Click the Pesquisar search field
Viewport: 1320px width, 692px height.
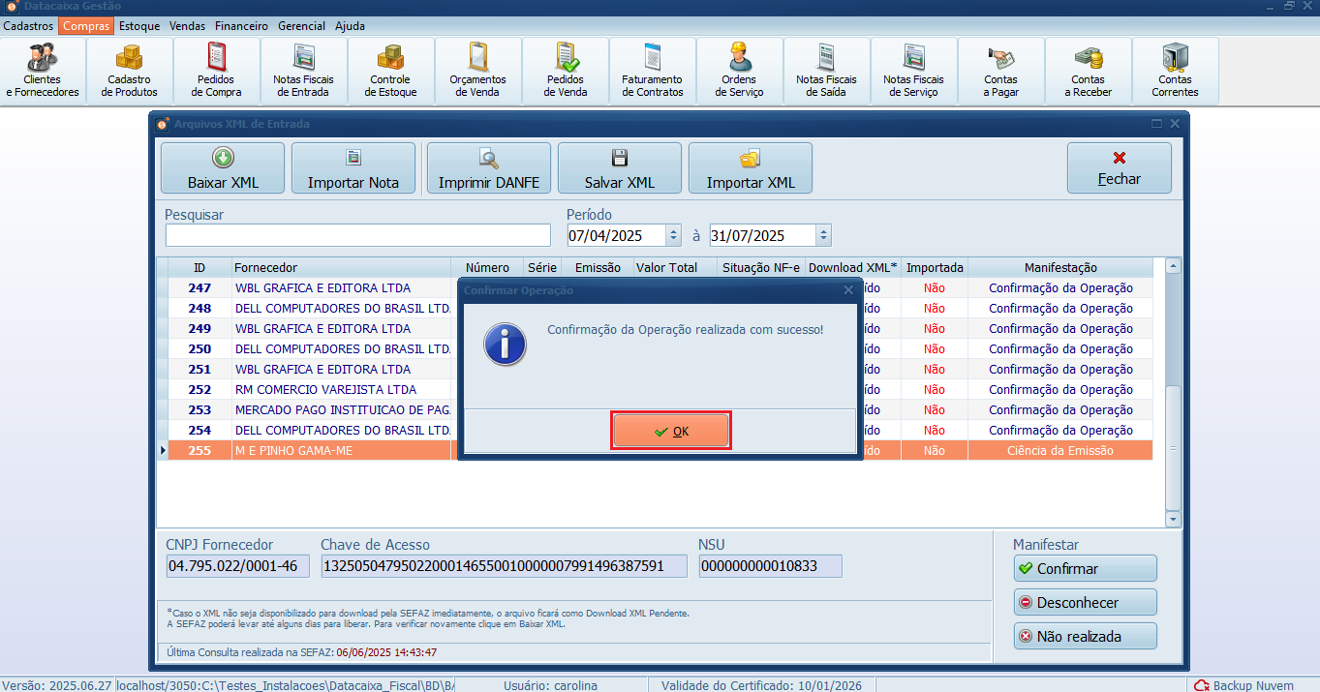click(x=357, y=235)
